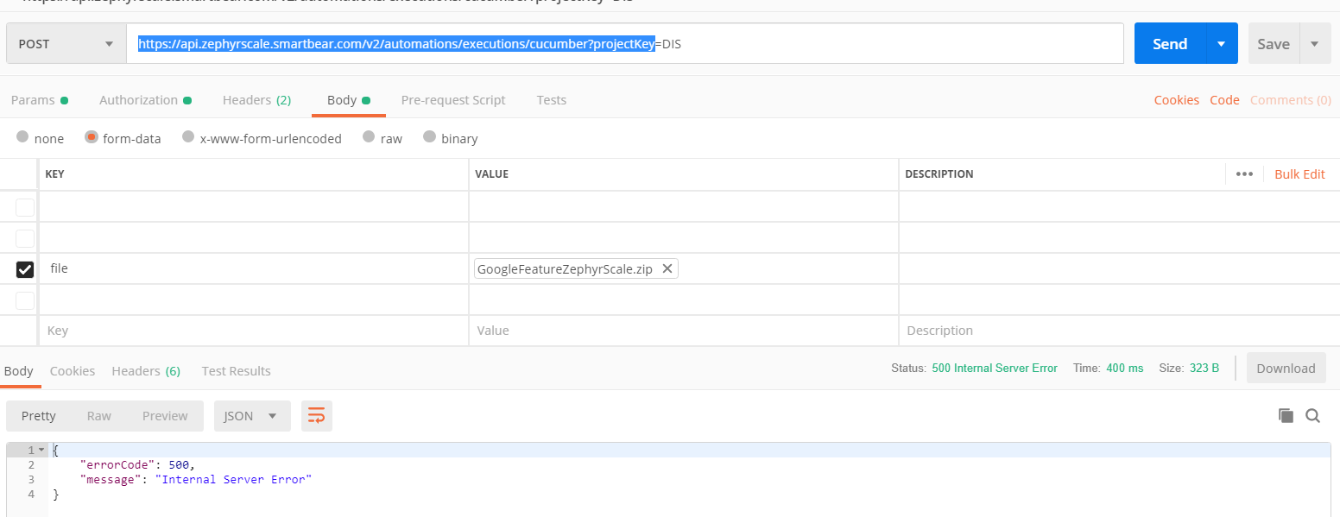Image resolution: width=1340 pixels, height=517 pixels.
Task: Switch to the Tests tab
Action: click(551, 99)
